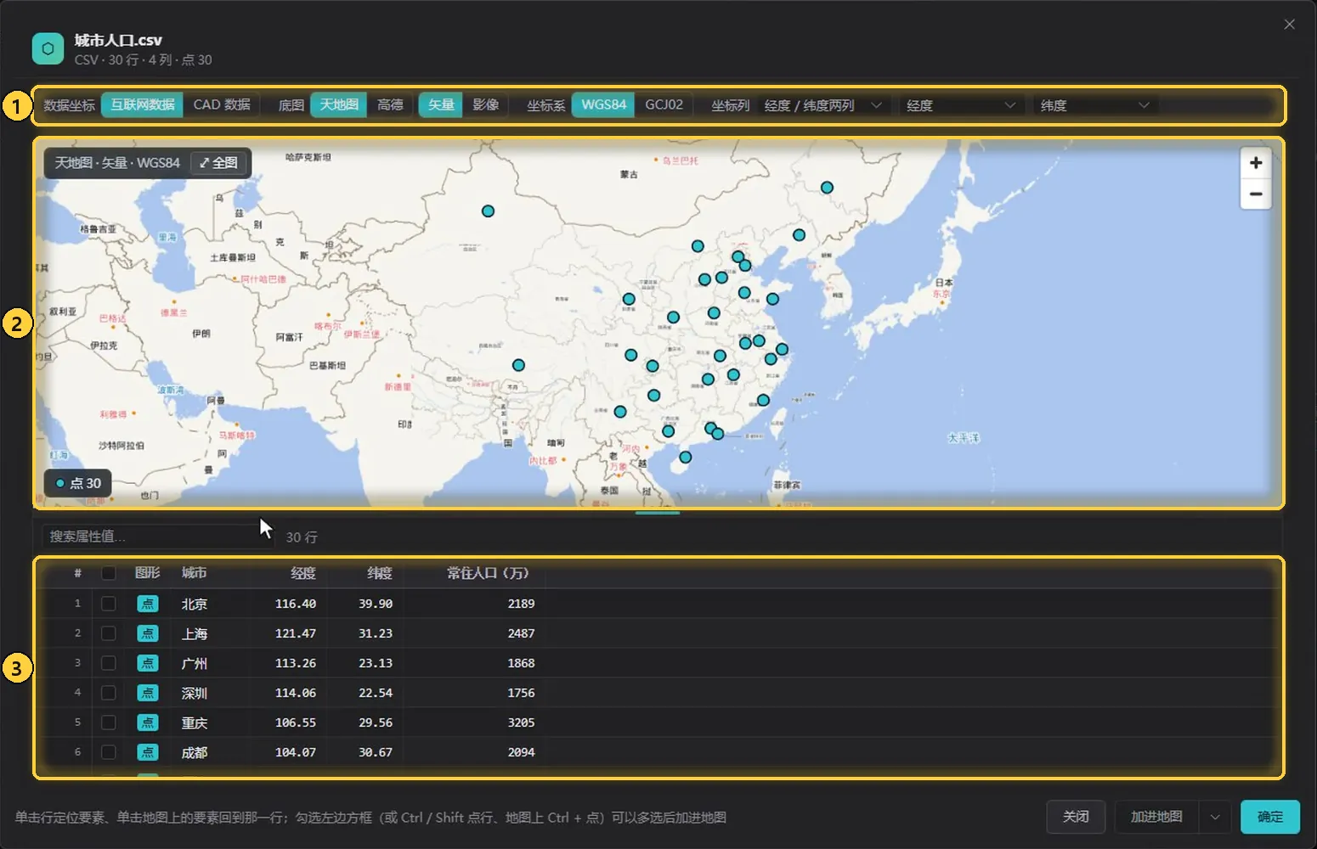Screen dimensions: 1317x849
Task: Click the 点 shape icon in 深圳 row
Action: 148,693
